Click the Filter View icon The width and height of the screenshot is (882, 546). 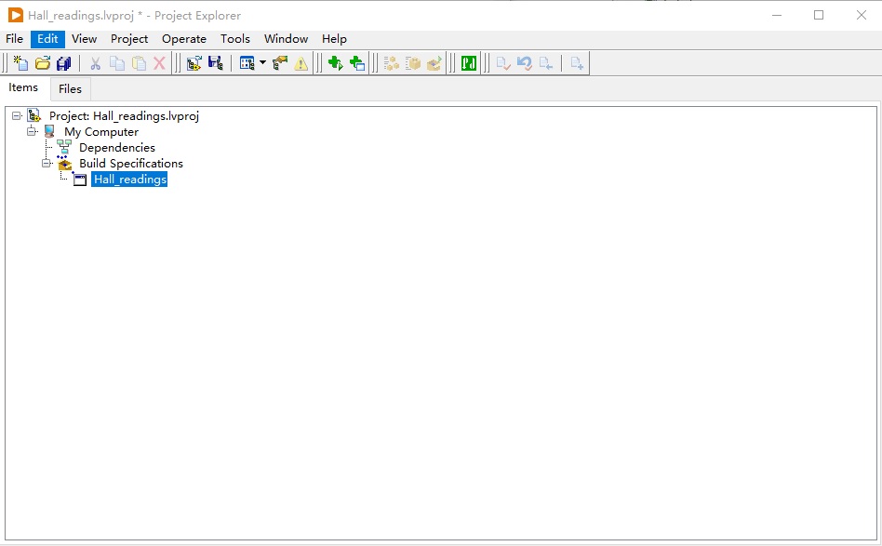247,63
